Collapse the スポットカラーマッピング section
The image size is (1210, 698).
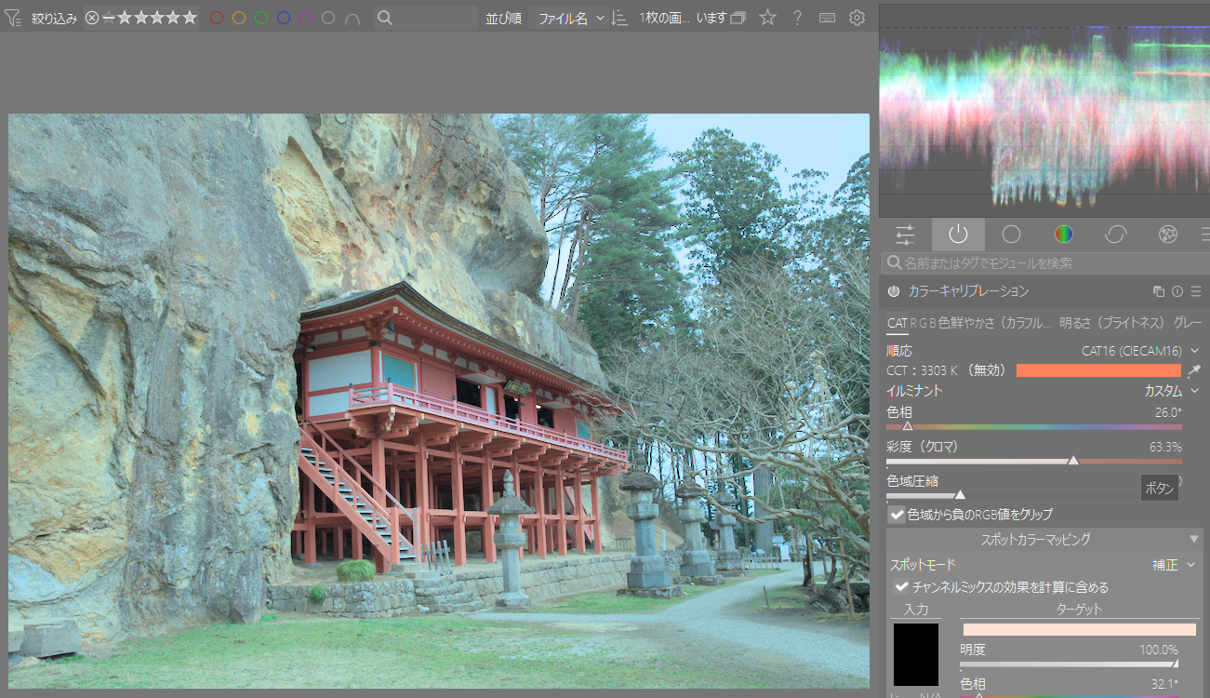point(1044,539)
